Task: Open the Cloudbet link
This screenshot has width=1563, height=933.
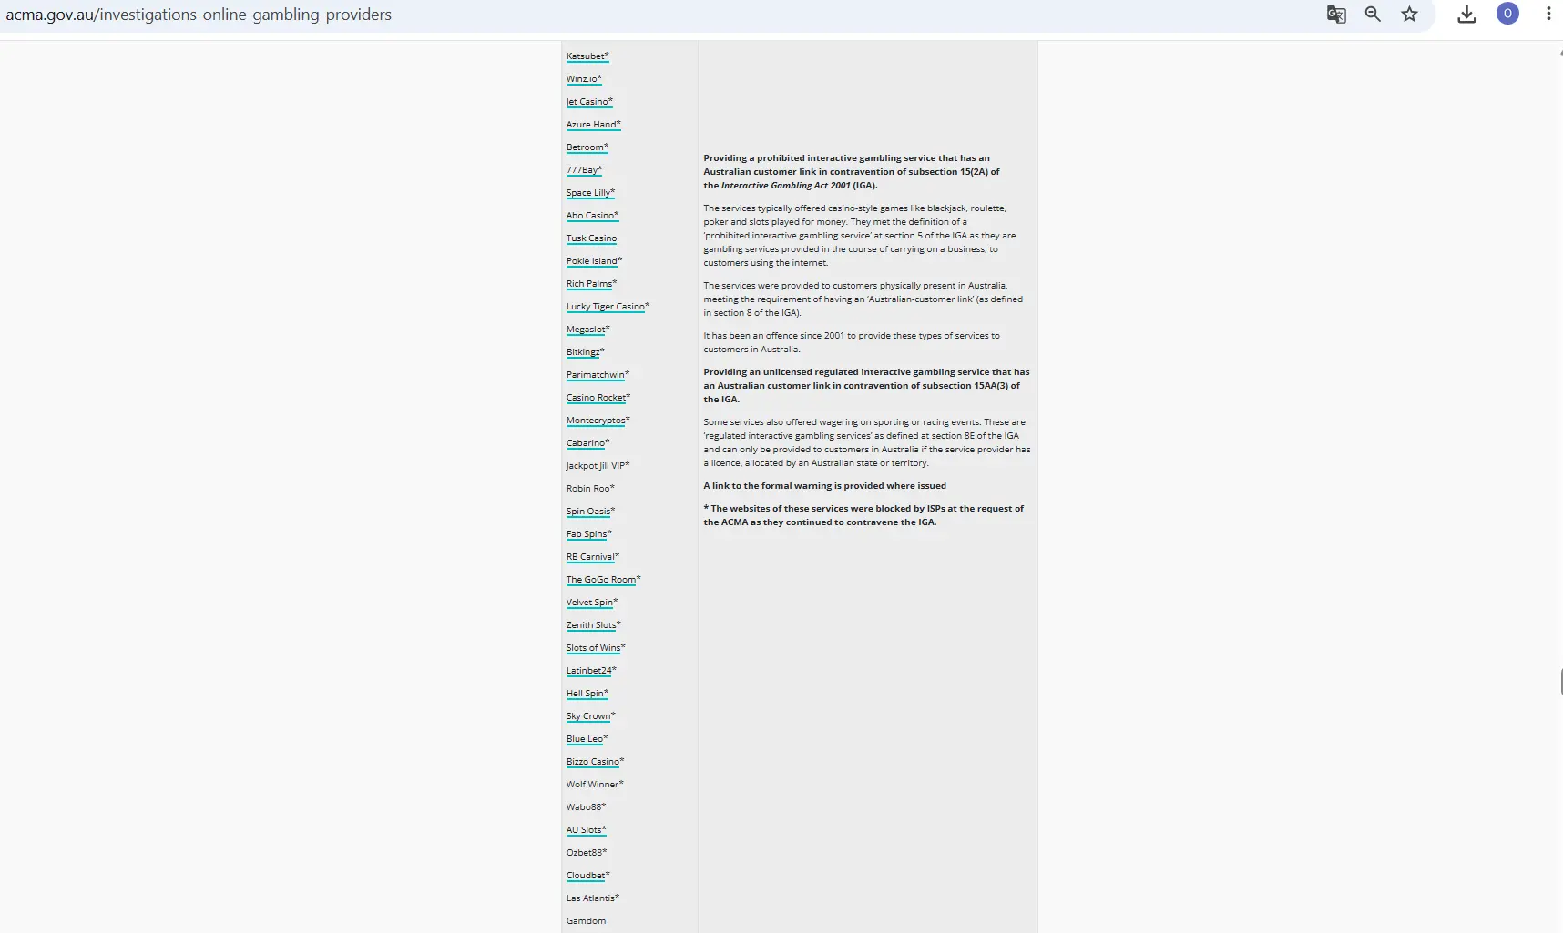Action: click(x=587, y=876)
